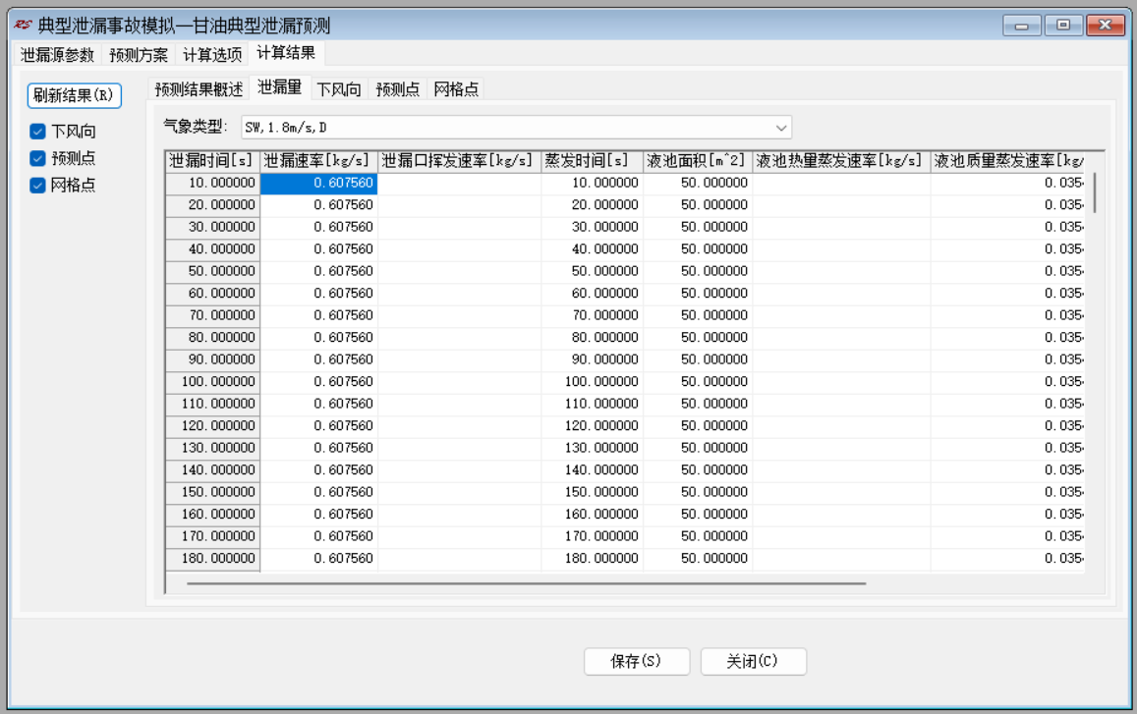
Task: Click the horizontal scrollbar of the table
Action: tap(527, 582)
